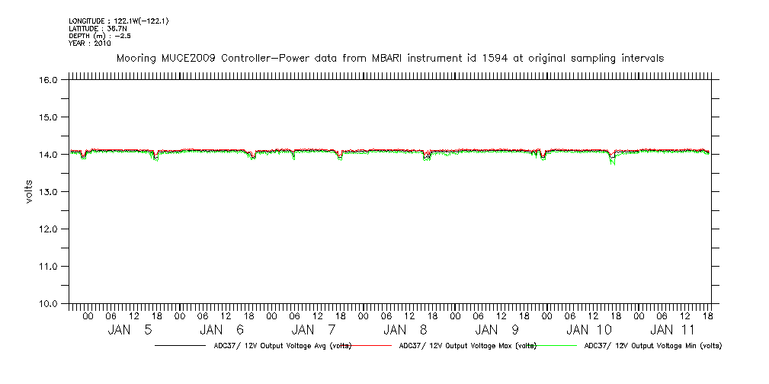Click the YEAR : 2010 header line
Screen dimensions: 769x384
click(x=90, y=43)
